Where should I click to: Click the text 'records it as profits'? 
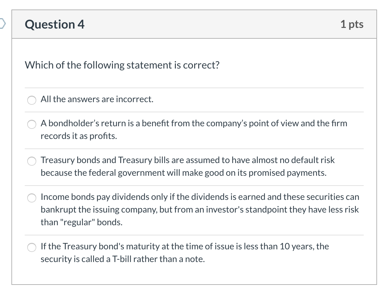pos(79,136)
